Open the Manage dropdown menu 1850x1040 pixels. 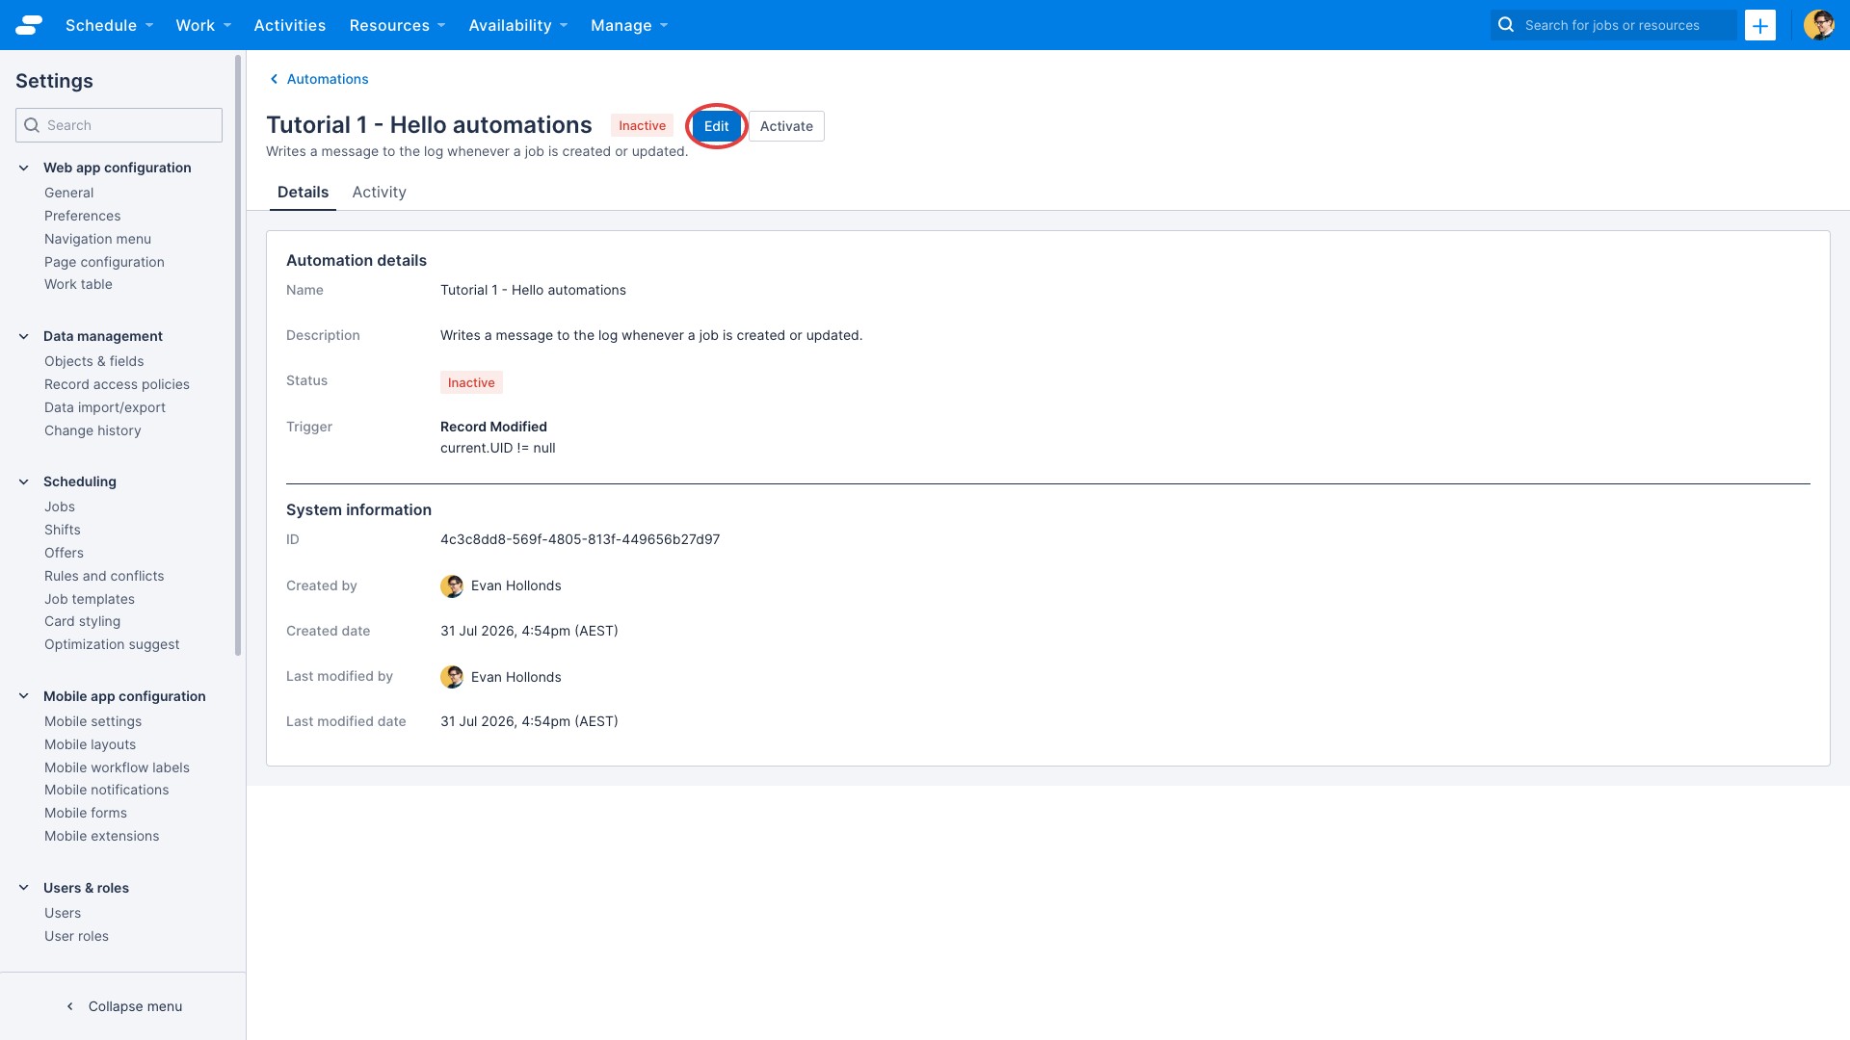629,25
